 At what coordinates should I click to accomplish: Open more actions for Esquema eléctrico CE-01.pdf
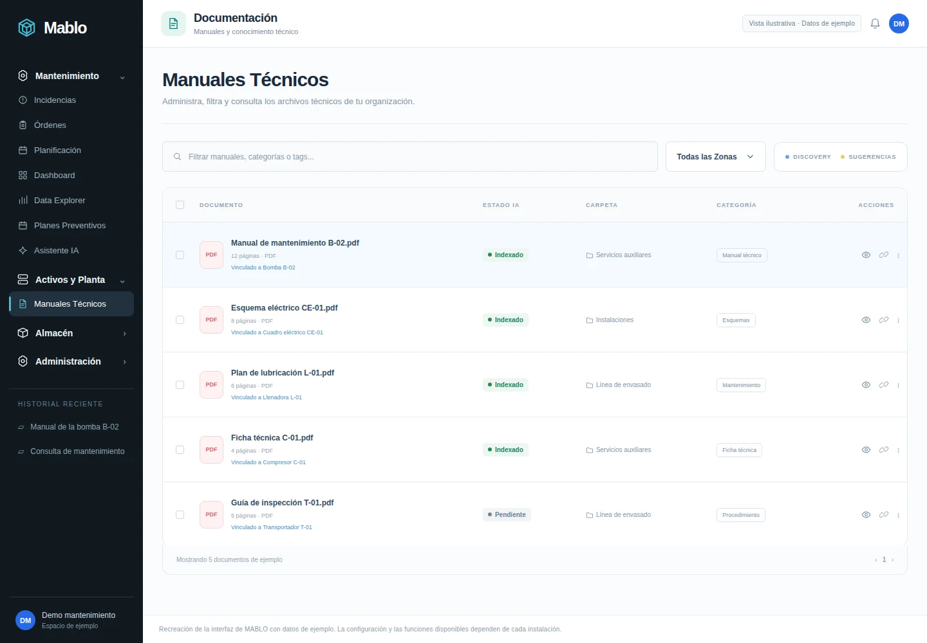coord(898,320)
